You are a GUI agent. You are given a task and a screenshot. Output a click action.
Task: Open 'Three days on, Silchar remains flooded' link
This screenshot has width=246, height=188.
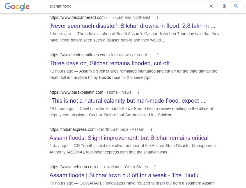[110, 63]
